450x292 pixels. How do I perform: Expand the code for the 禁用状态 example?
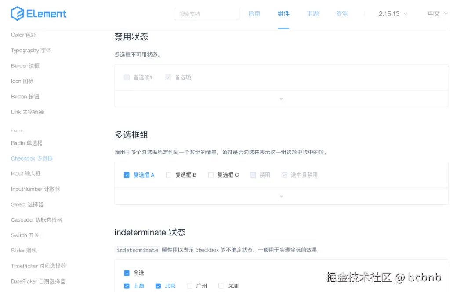(281, 99)
